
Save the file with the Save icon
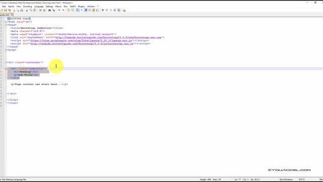coord(6,10)
